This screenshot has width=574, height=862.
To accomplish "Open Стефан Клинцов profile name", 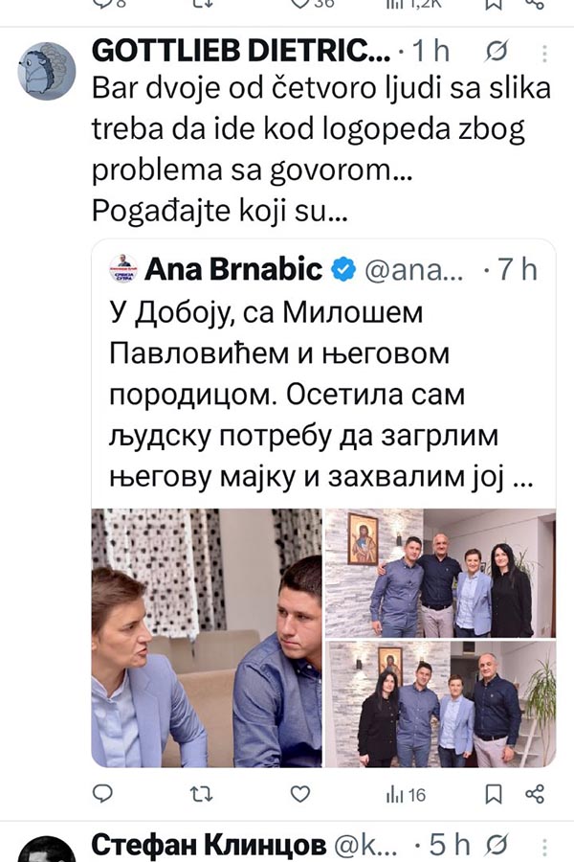I will coord(209,845).
